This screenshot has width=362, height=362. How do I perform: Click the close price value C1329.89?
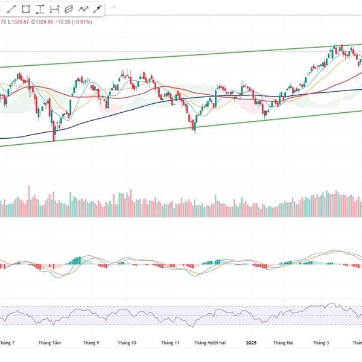pyautogui.click(x=42, y=22)
